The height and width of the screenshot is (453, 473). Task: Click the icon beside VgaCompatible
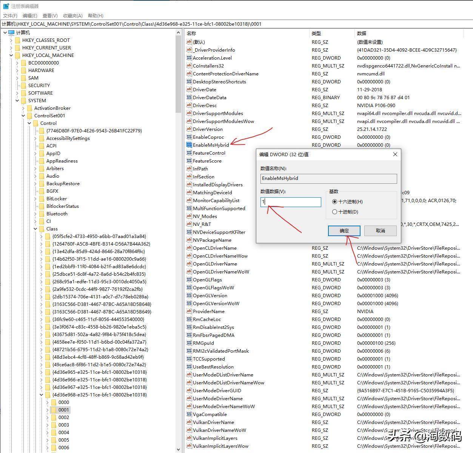pos(189,414)
